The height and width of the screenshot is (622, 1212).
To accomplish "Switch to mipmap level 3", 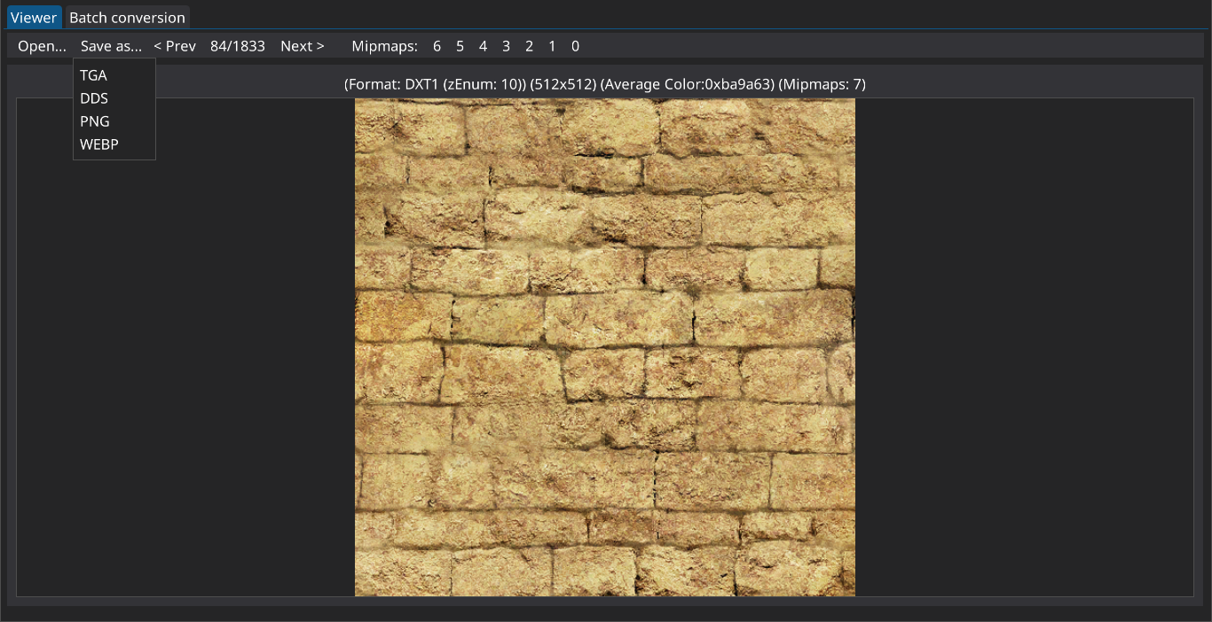I will click(x=506, y=46).
